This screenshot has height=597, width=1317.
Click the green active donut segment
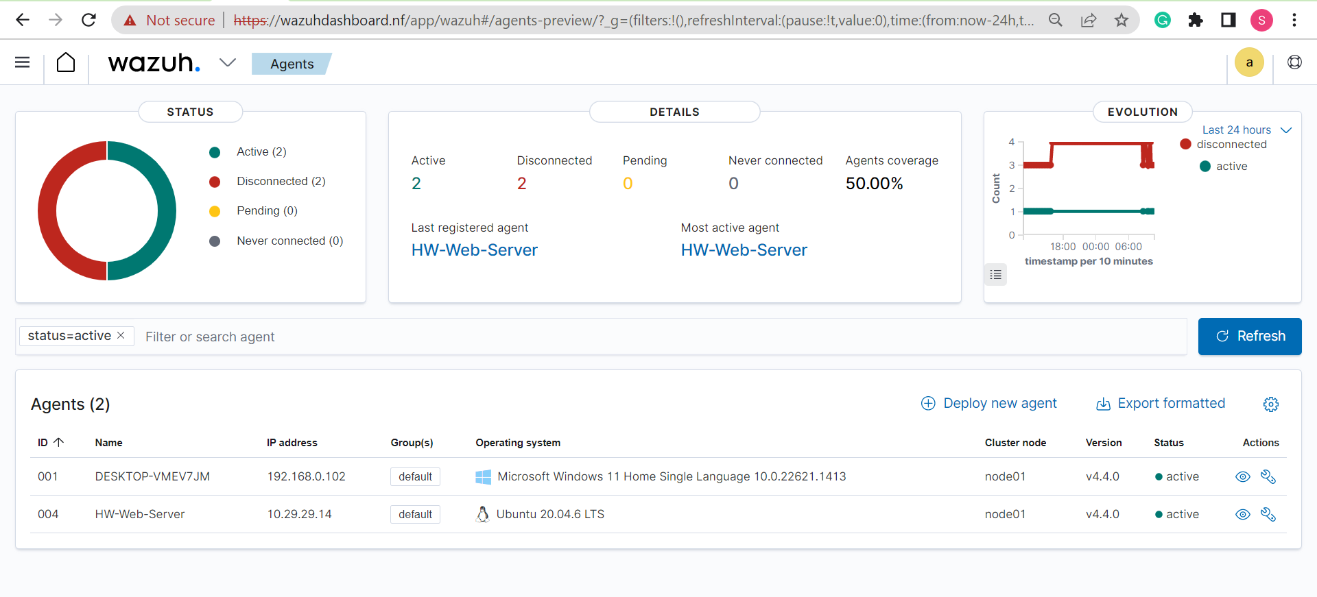[167, 211]
